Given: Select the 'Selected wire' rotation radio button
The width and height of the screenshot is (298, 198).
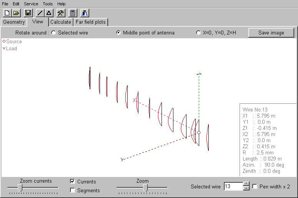Looking at the screenshot, I should pyautogui.click(x=53, y=33).
